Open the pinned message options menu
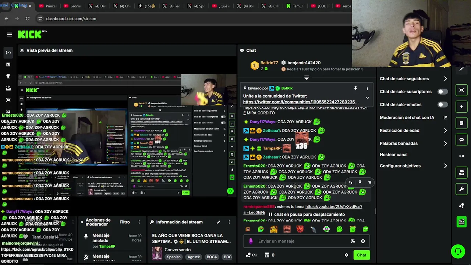 click(367, 88)
